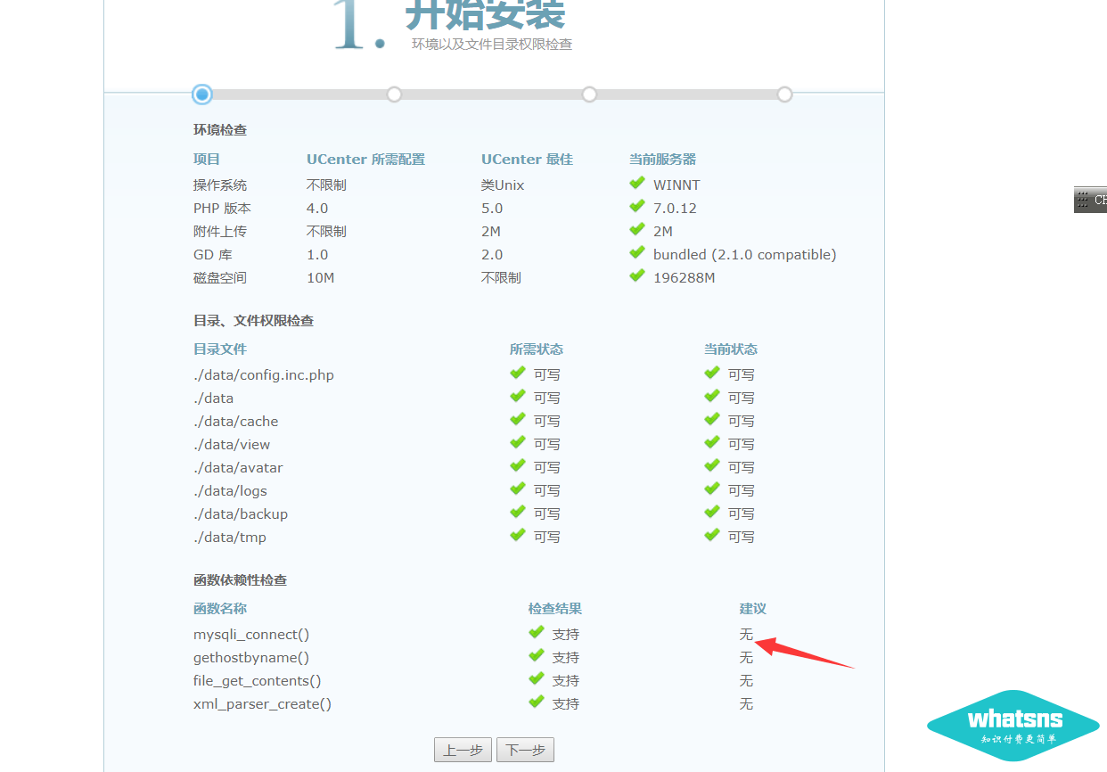Click the checkmark next to PHP 7.0.12
The height and width of the screenshot is (772, 1107).
[x=636, y=207]
